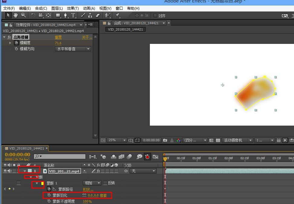Click the yellow 蒙版 1 color swatch
Image resolution: width=294 pixels, height=204 pixels.
pyautogui.click(x=43, y=183)
